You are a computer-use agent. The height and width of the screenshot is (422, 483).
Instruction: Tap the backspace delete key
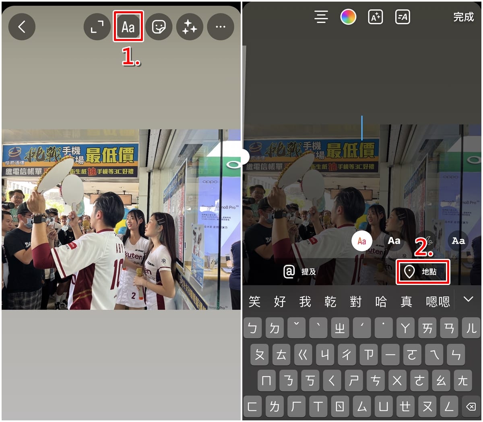(471, 407)
